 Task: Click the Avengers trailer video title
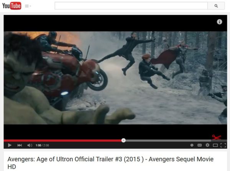click(x=110, y=163)
